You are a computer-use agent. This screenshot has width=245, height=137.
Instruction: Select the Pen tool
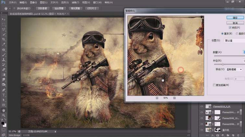[x=4, y=90]
